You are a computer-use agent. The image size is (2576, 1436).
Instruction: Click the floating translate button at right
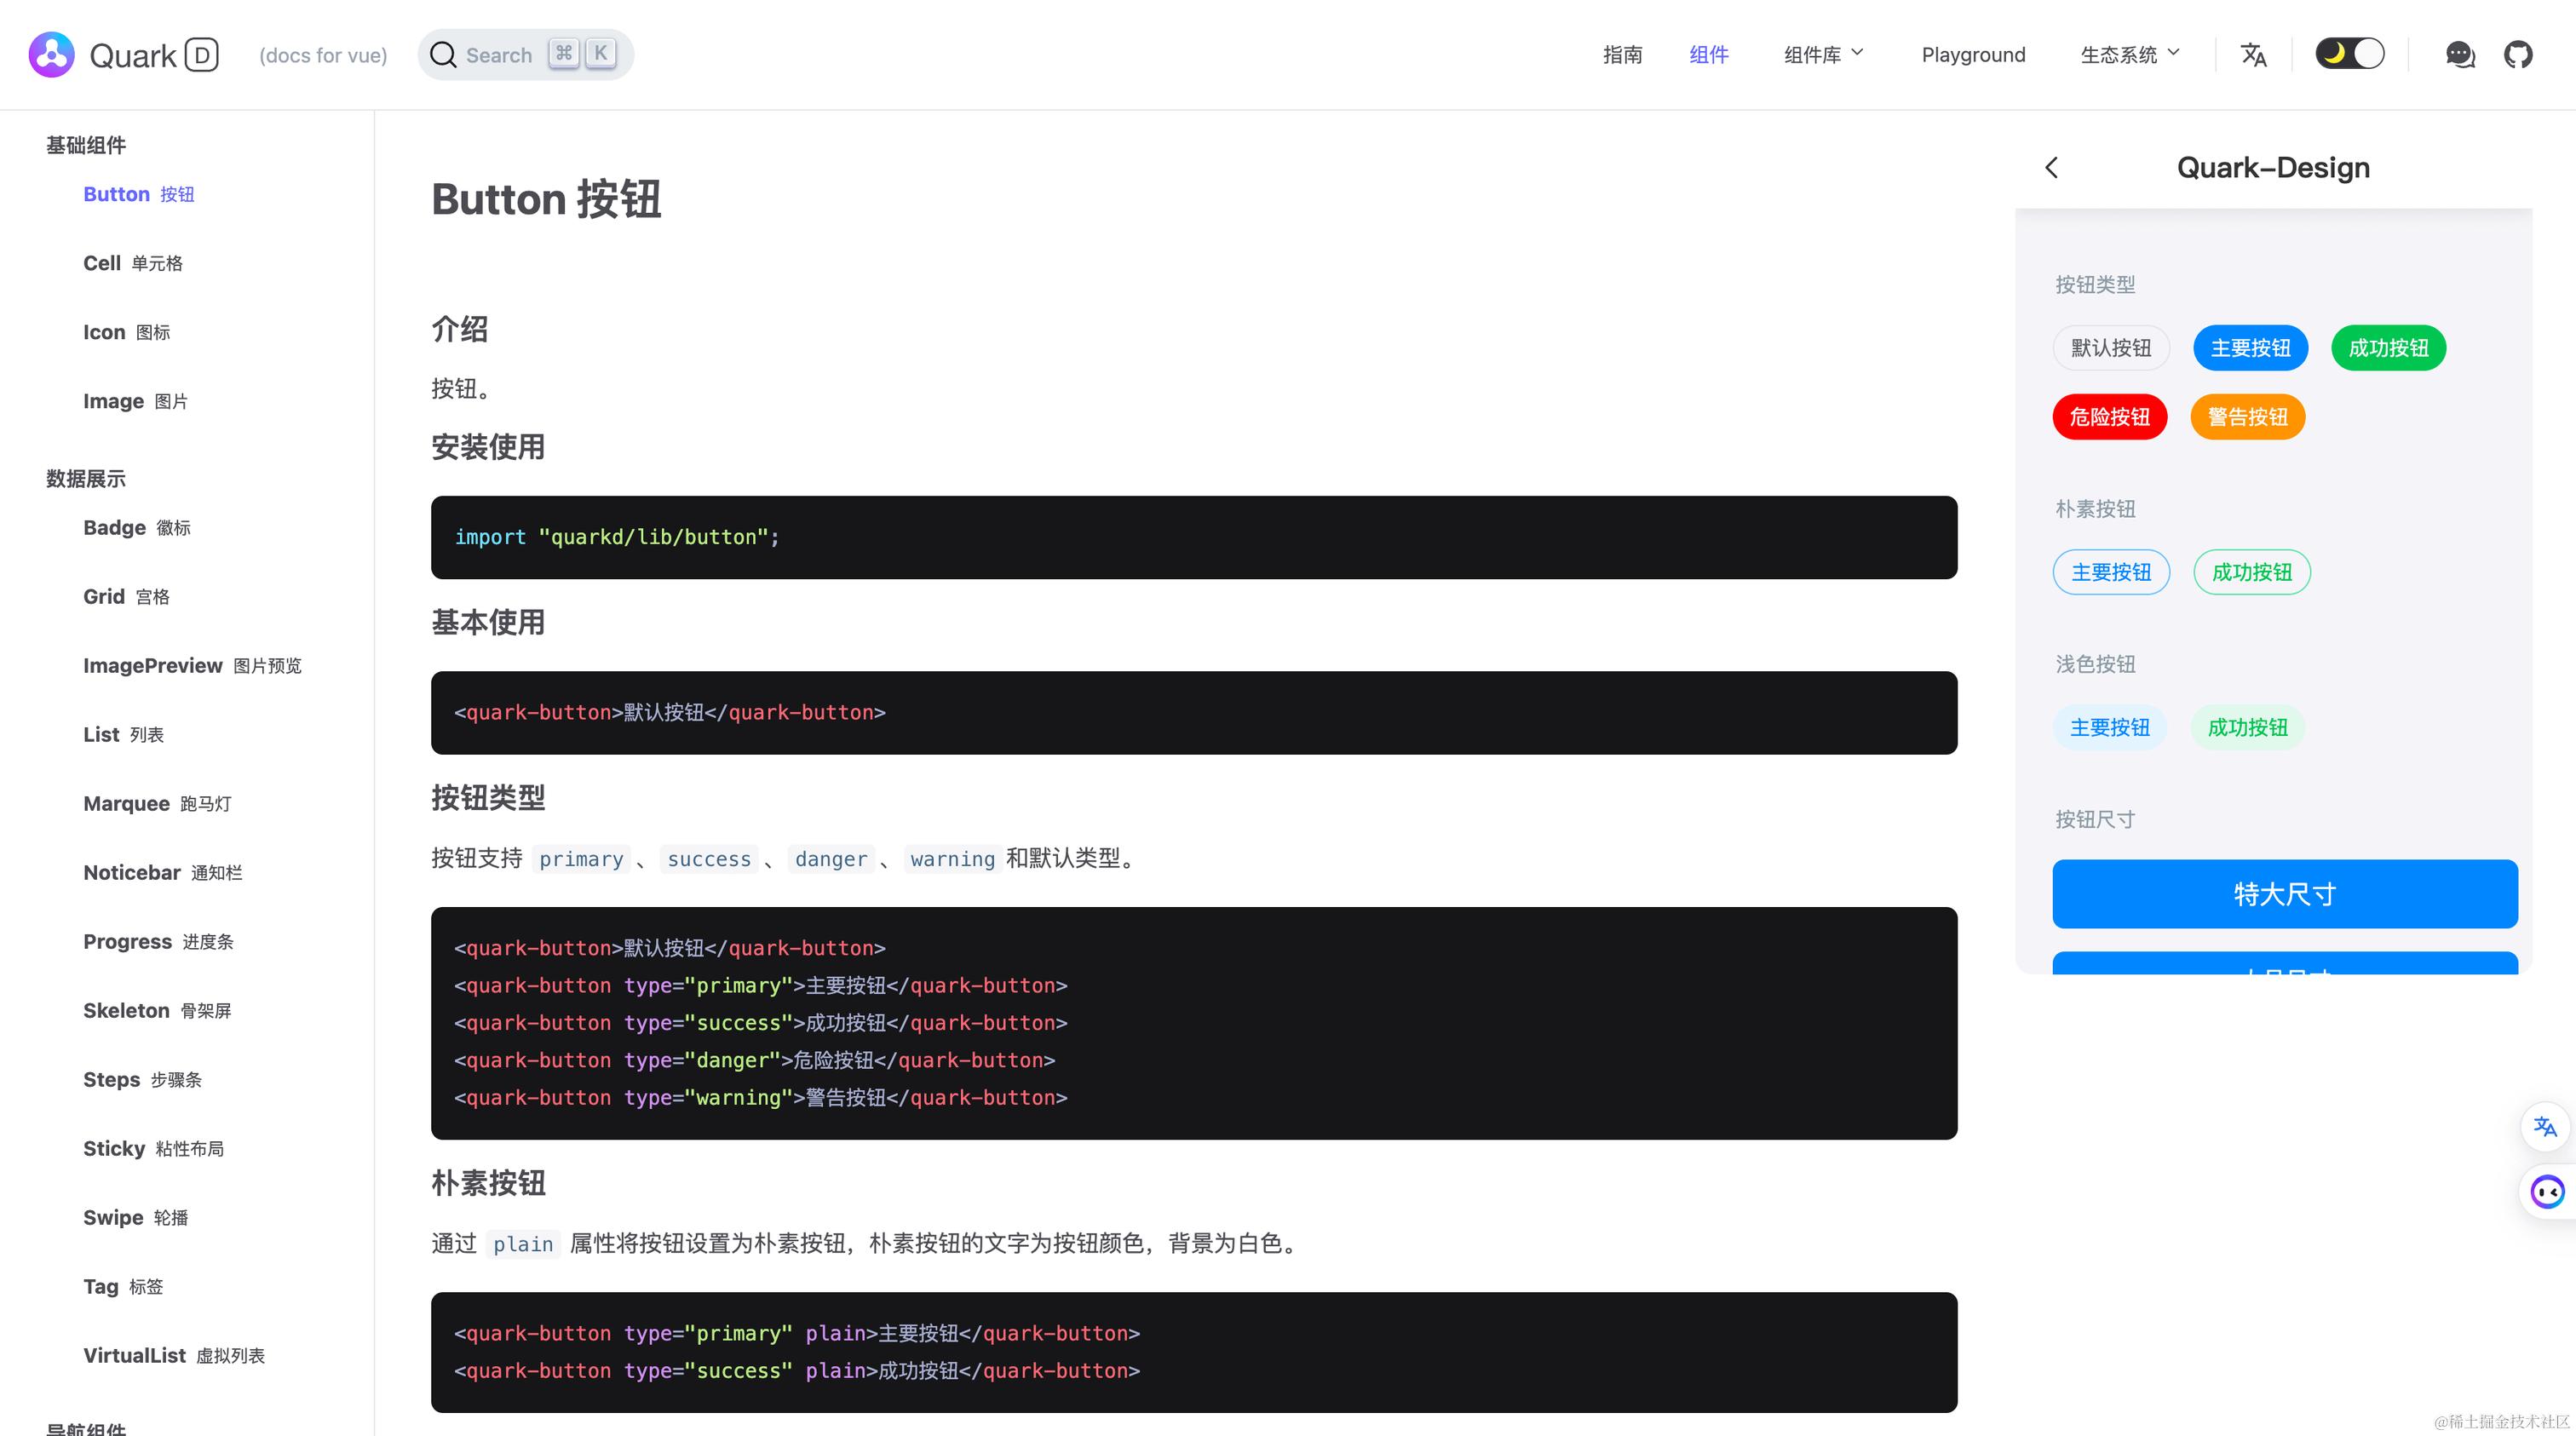click(x=2544, y=1127)
